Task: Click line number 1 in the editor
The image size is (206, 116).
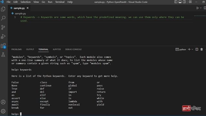Action: (x=15, y=17)
